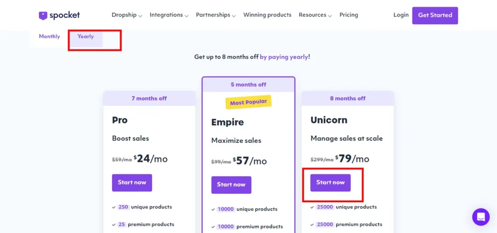
Task: Switch billing to Monthly
Action: click(x=50, y=37)
